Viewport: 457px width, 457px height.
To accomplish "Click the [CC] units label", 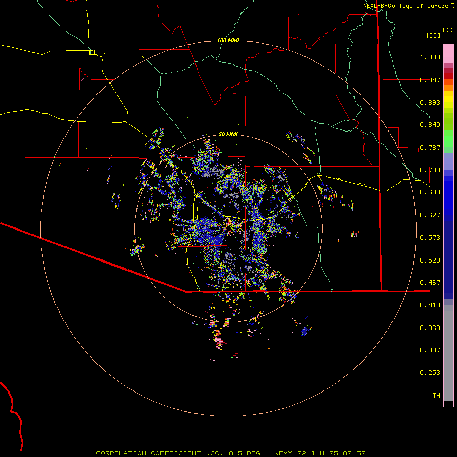I will tap(433, 35).
